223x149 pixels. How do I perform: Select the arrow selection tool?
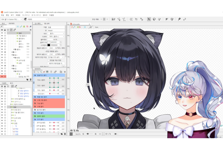[149, 19]
